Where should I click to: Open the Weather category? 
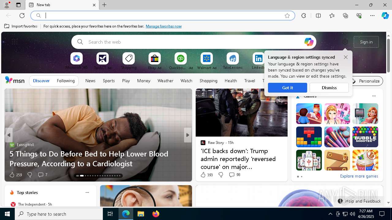point(165,81)
